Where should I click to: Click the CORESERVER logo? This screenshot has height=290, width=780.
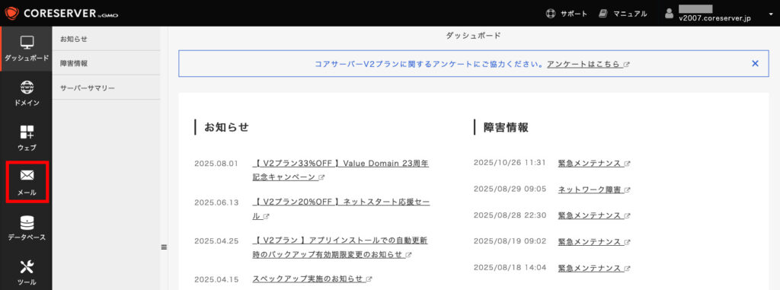pyautogui.click(x=61, y=14)
